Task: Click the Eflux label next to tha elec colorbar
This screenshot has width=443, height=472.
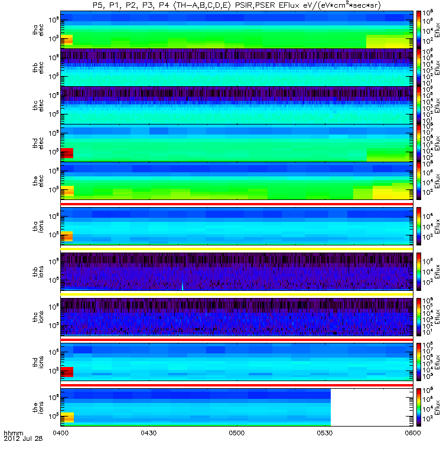Action: click(x=438, y=30)
